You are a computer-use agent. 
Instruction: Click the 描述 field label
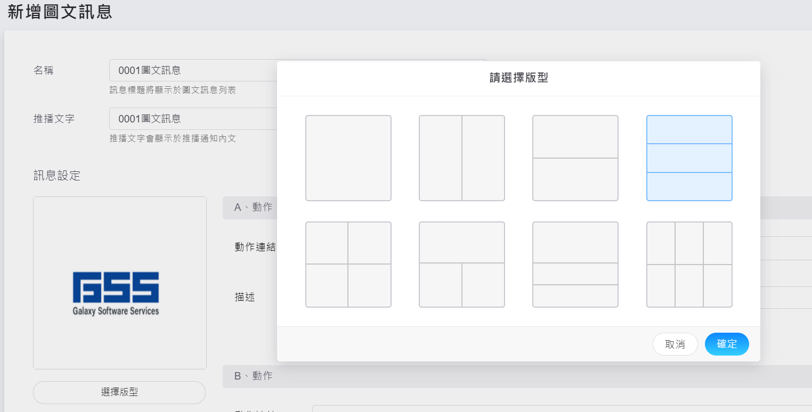(x=245, y=297)
